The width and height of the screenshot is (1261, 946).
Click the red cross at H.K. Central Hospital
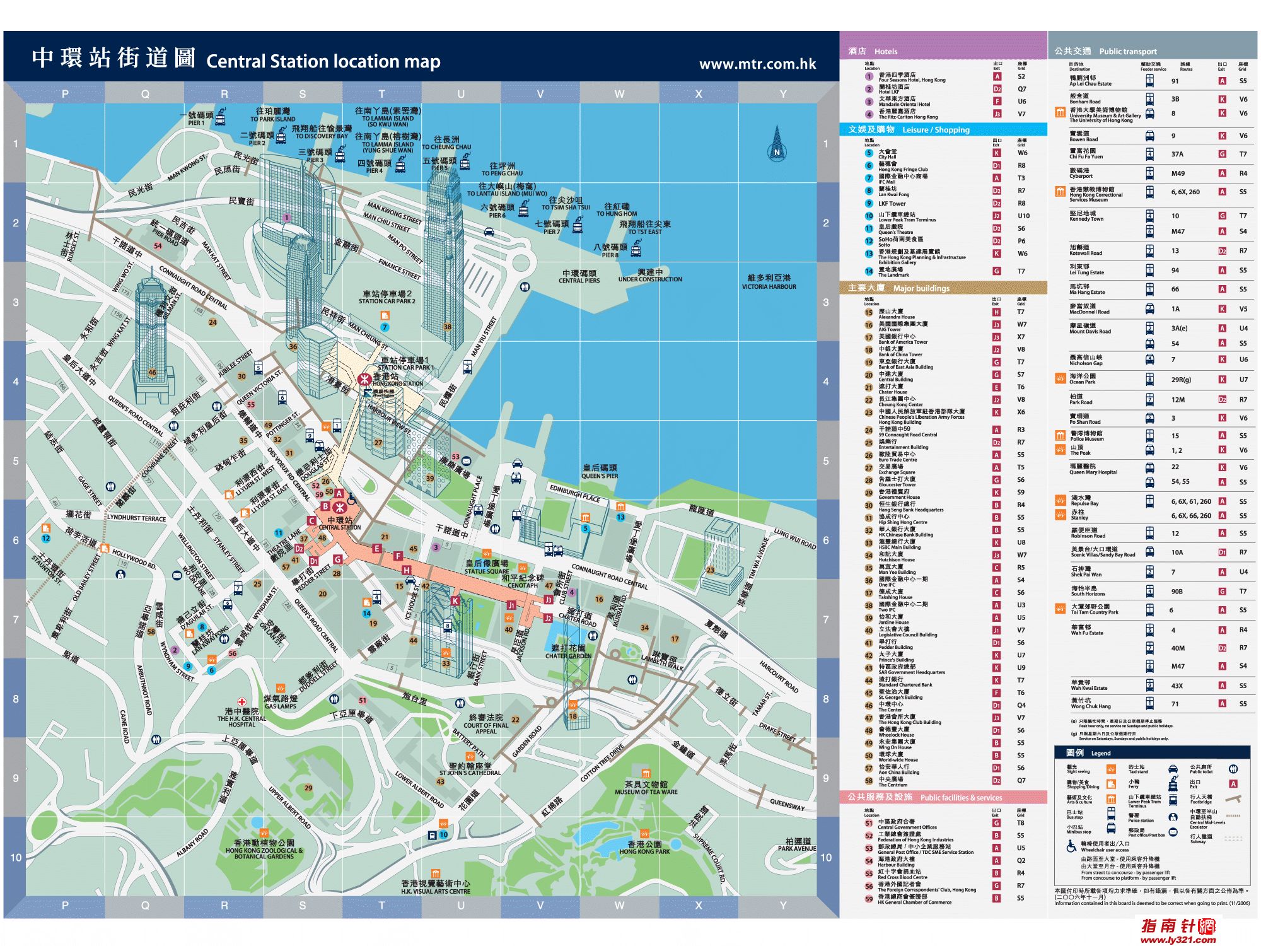[x=241, y=701]
